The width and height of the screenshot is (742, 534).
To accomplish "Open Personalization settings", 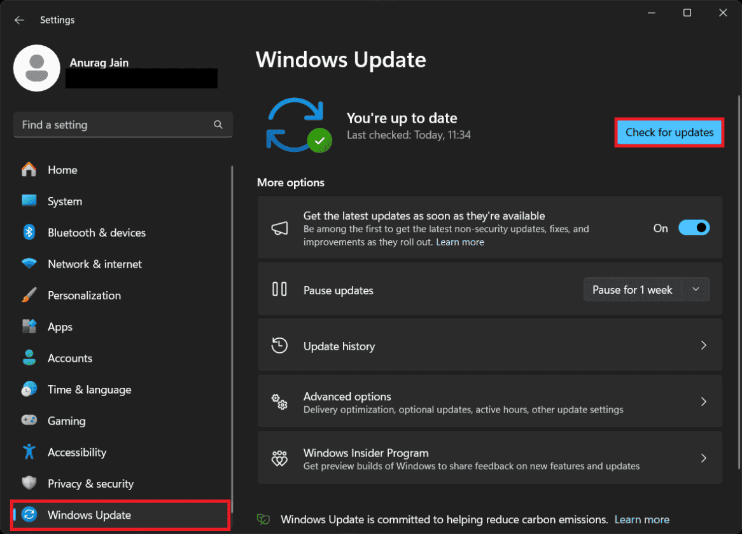I will pyautogui.click(x=84, y=295).
